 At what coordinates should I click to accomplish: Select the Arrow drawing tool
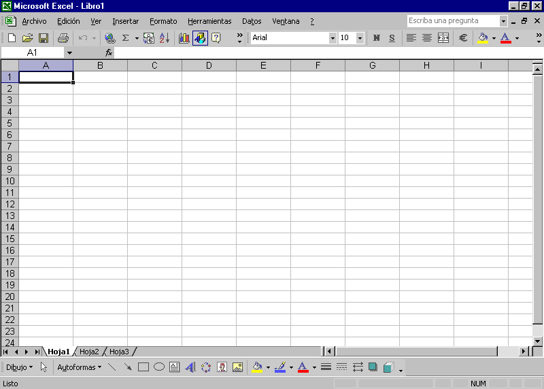(x=127, y=367)
